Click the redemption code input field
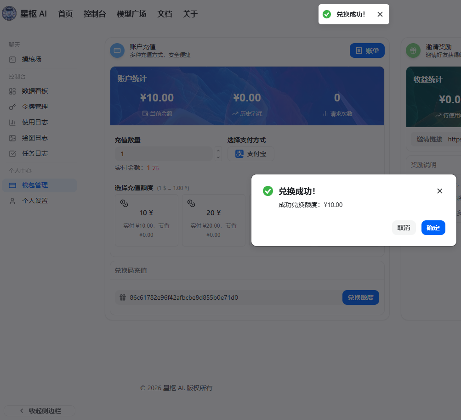Image resolution: width=461 pixels, height=420 pixels. [230, 297]
